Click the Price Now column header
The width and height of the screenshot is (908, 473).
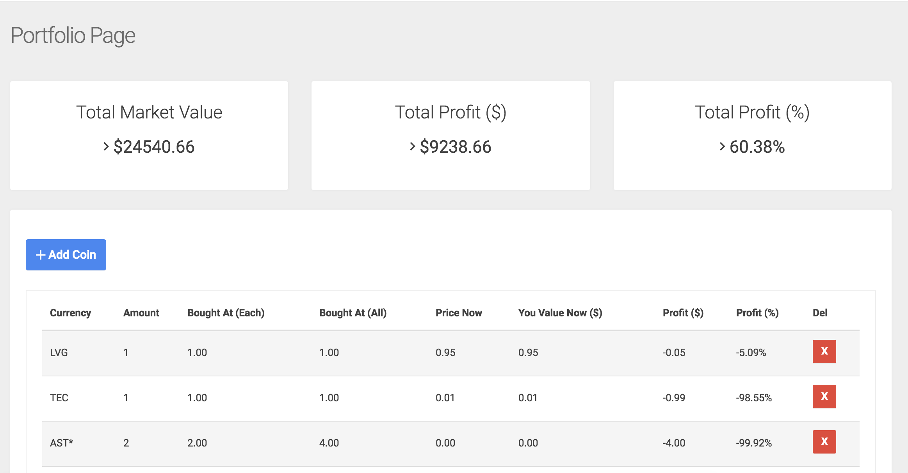pos(459,313)
